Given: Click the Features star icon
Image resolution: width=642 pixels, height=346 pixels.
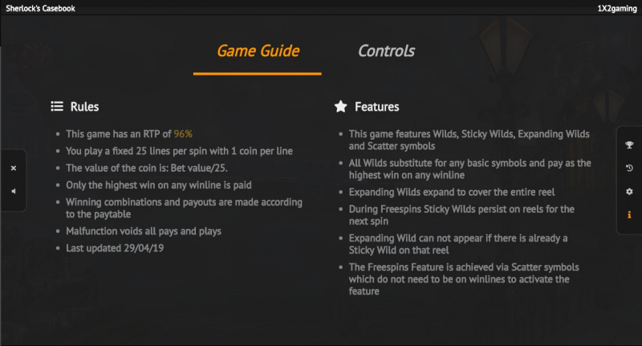Looking at the screenshot, I should [340, 107].
